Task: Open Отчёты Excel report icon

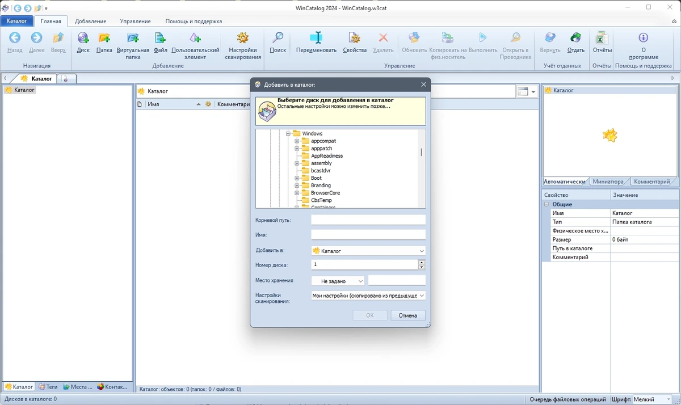Action: [x=602, y=38]
